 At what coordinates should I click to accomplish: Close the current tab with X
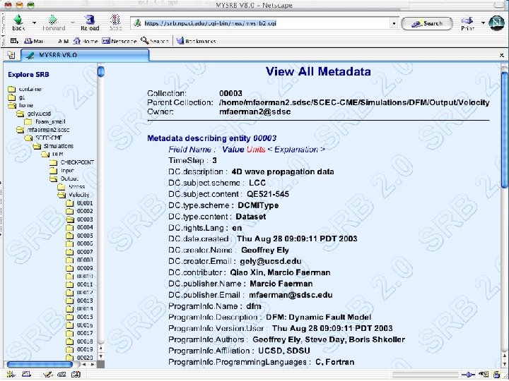pos(501,56)
